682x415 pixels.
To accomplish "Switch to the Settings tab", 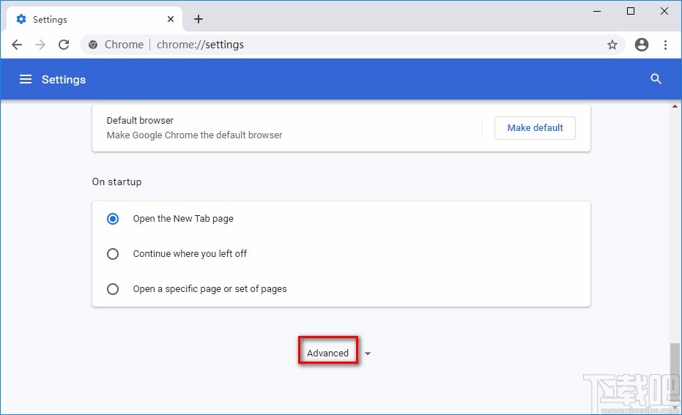I will pos(81,20).
